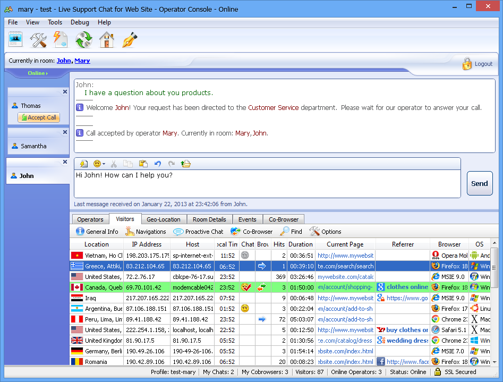Click the lightning document toolbar icon
The width and height of the screenshot is (503, 382).
(x=61, y=39)
